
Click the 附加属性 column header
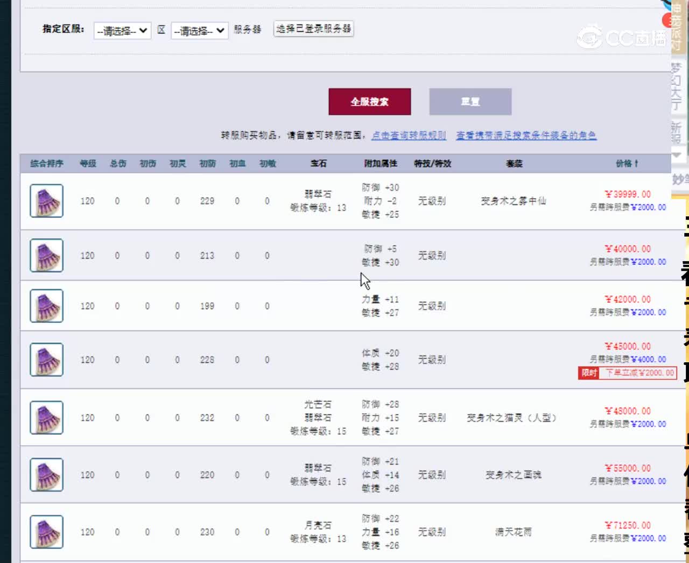pos(381,164)
